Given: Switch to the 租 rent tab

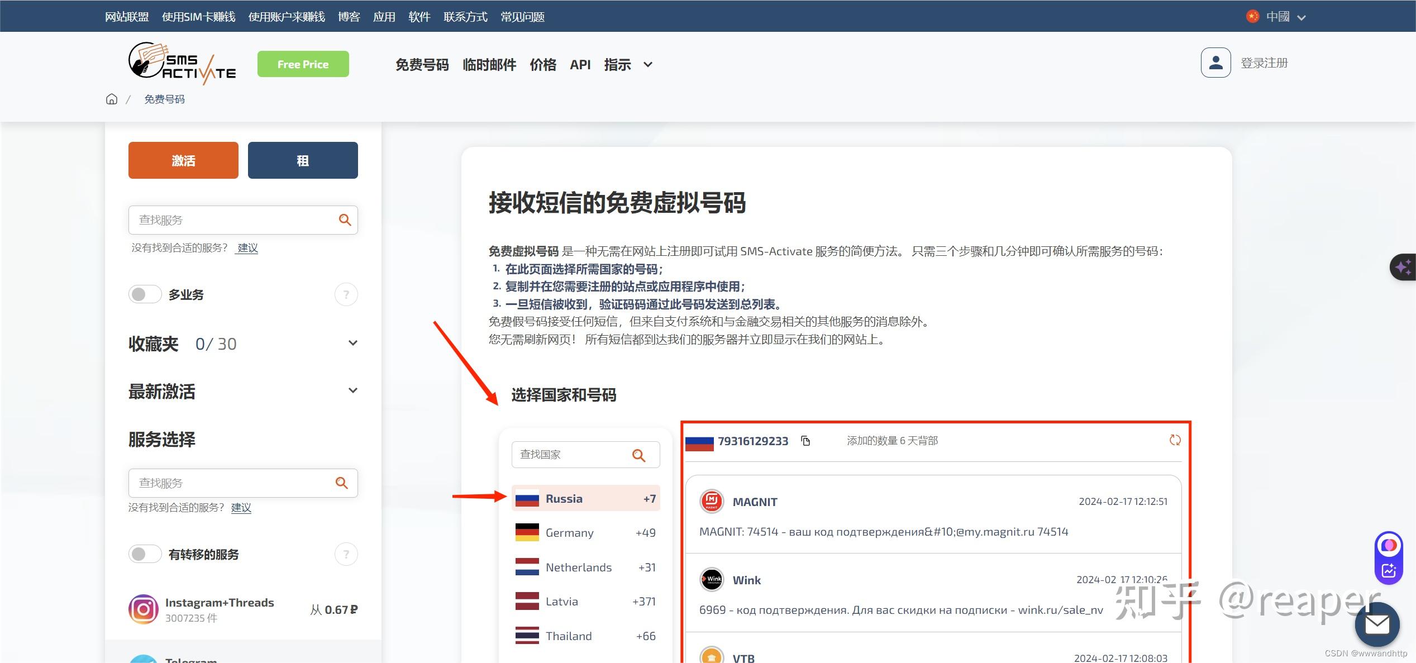Looking at the screenshot, I should (x=302, y=160).
